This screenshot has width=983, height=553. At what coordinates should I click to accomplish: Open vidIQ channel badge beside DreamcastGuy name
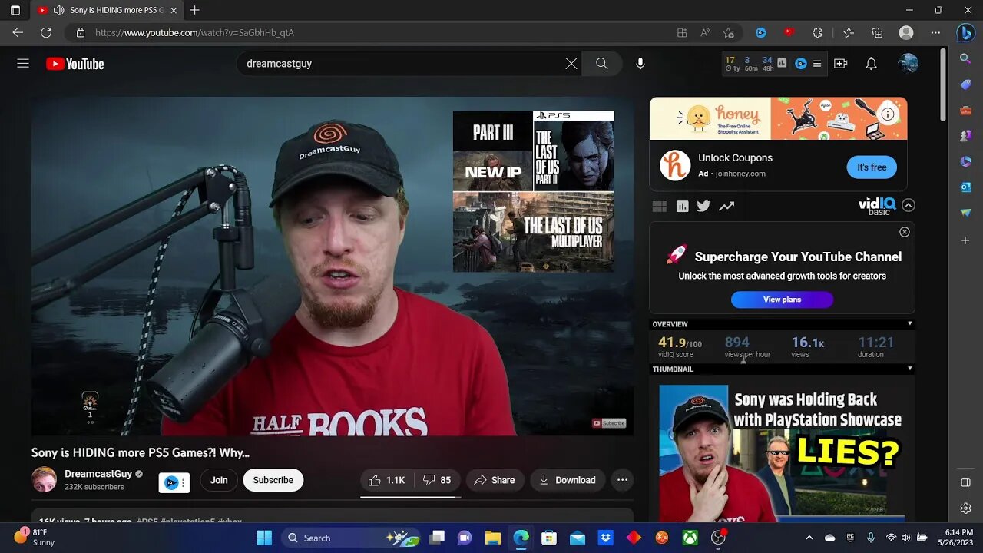pos(170,482)
